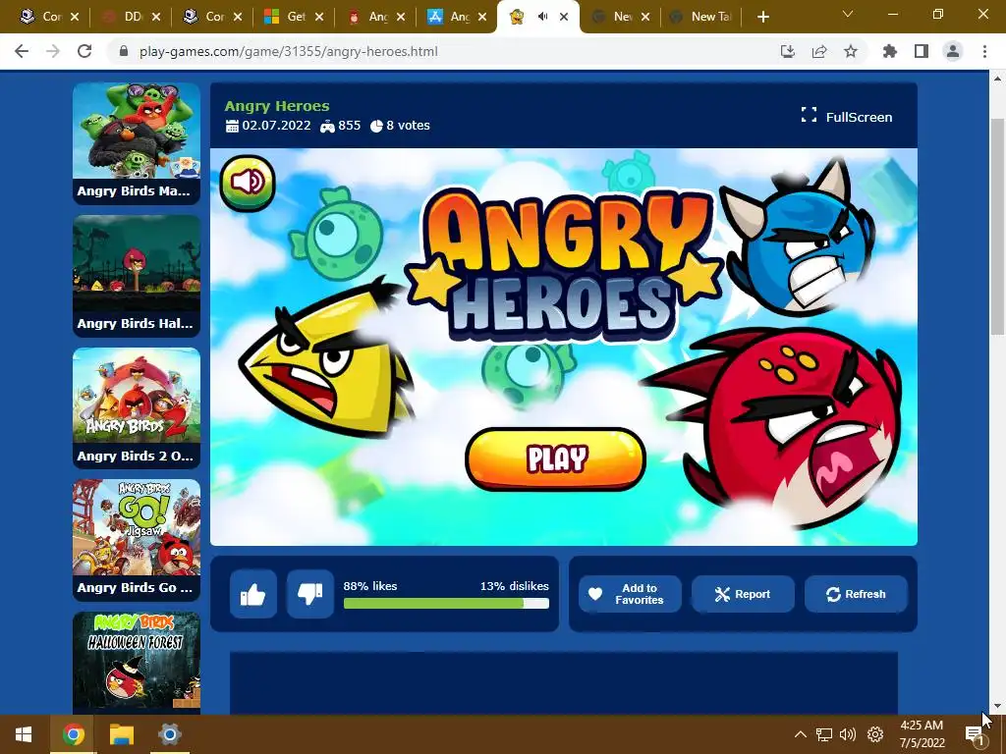Open the Angry Birds Hal... game thumbnail
The height and width of the screenshot is (754, 1006).
coord(137,276)
